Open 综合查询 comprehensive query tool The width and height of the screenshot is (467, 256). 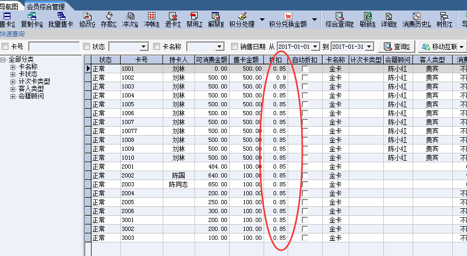[x=339, y=19]
